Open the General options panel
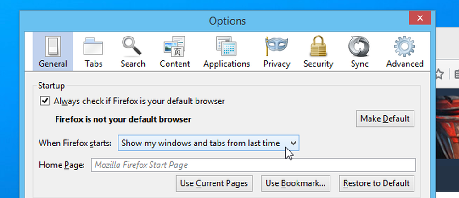 53,51
